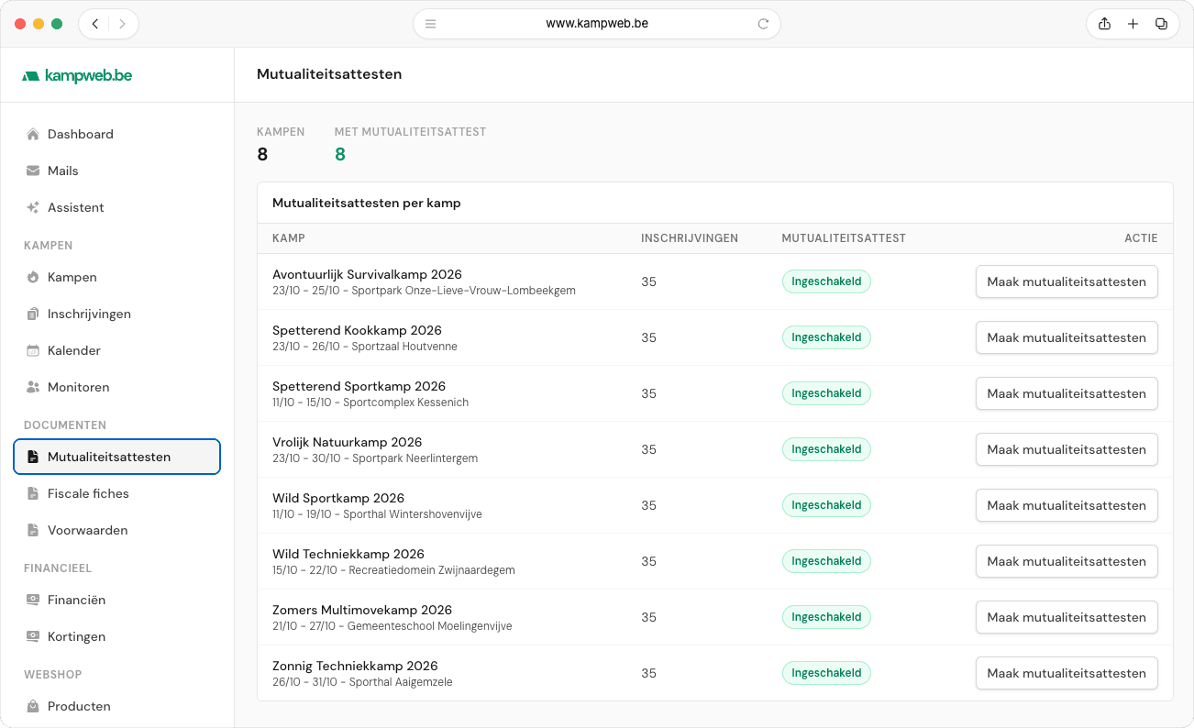Open the Assistent sparkle icon
The height and width of the screenshot is (728, 1194).
coord(33,207)
